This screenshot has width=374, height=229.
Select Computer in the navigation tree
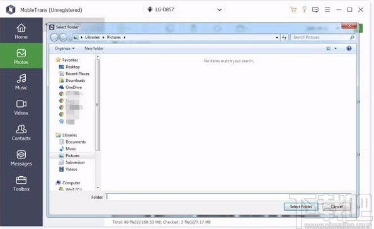pyautogui.click(x=71, y=183)
